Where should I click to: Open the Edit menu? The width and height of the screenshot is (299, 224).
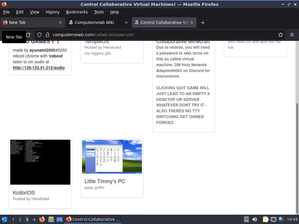20,12
